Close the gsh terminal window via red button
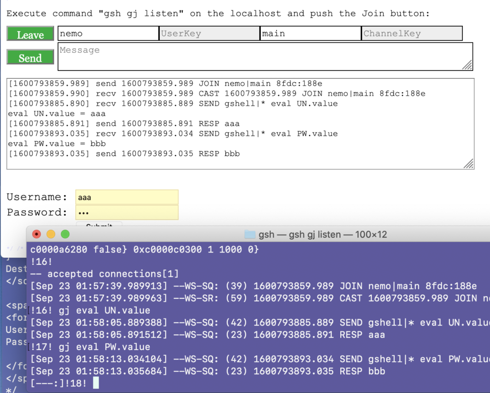Screen dimensions: 490x393 coord(36,234)
